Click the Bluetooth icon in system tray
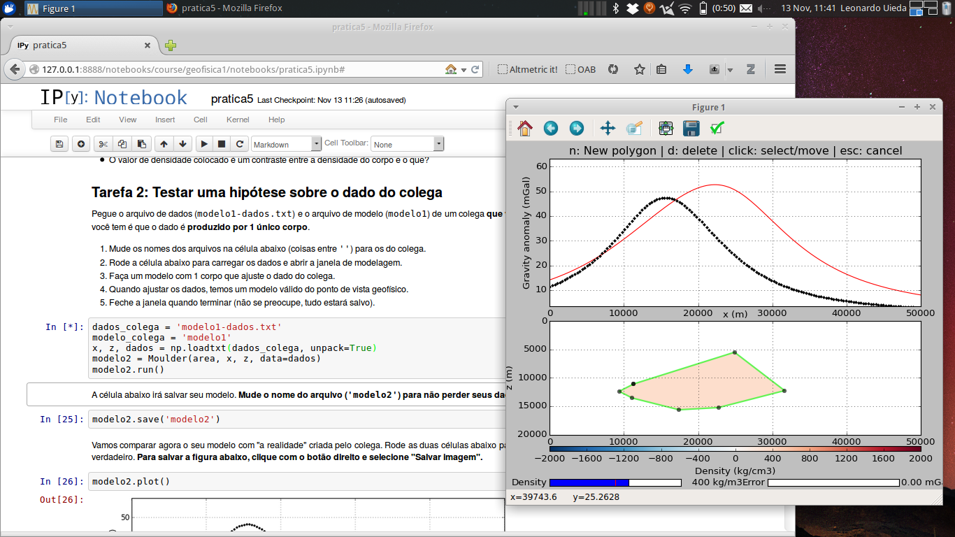 click(616, 8)
